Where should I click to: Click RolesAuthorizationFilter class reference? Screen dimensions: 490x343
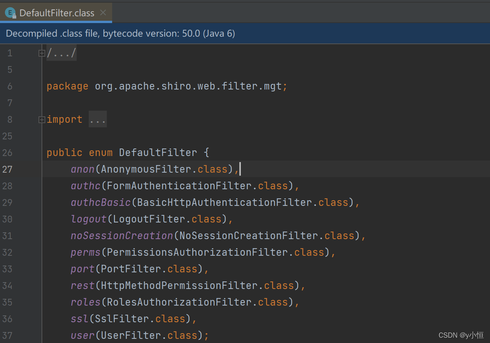pyautogui.click(x=179, y=302)
